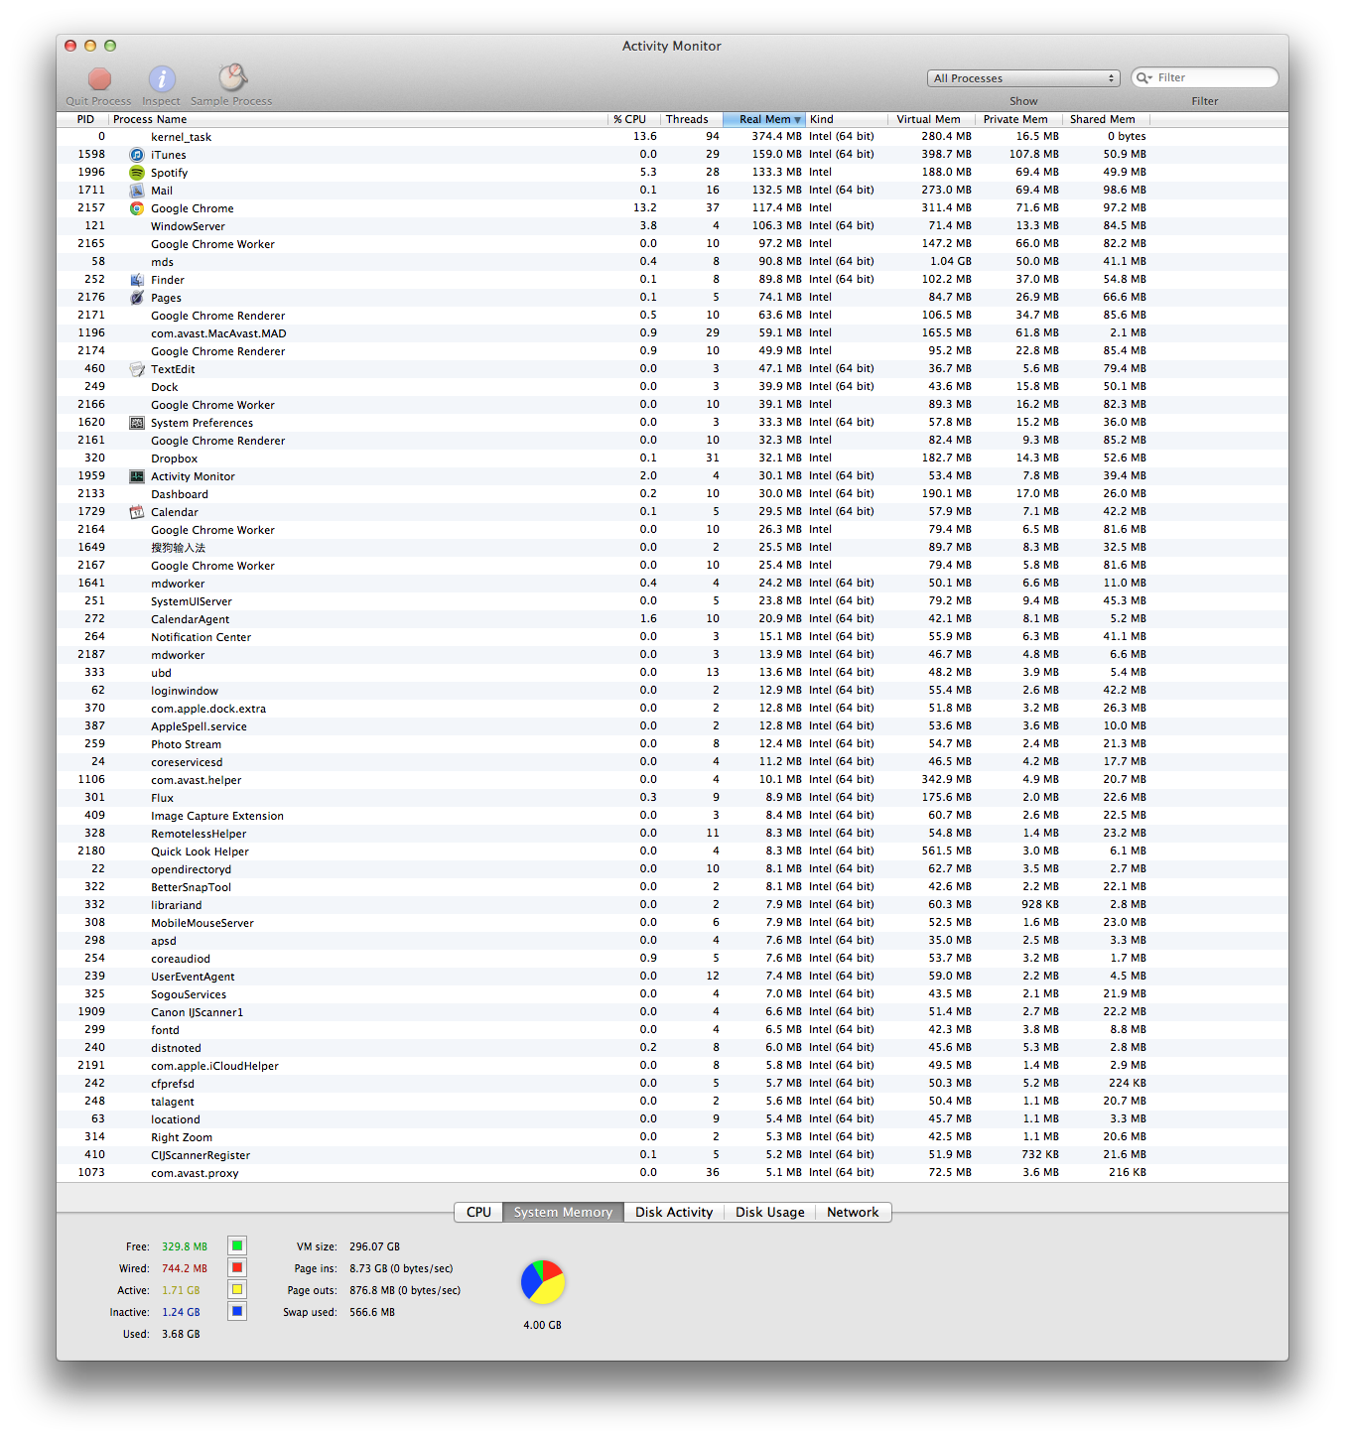
Task: Select the SystemUIServer process row
Action: [673, 601]
